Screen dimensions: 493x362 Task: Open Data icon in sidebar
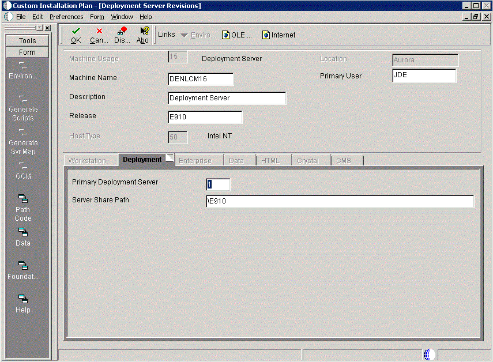(23, 232)
